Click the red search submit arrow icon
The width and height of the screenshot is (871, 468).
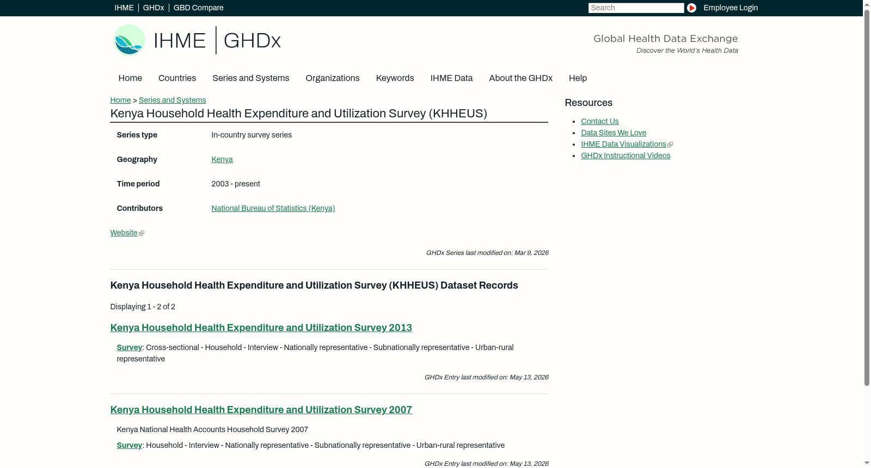pyautogui.click(x=691, y=8)
